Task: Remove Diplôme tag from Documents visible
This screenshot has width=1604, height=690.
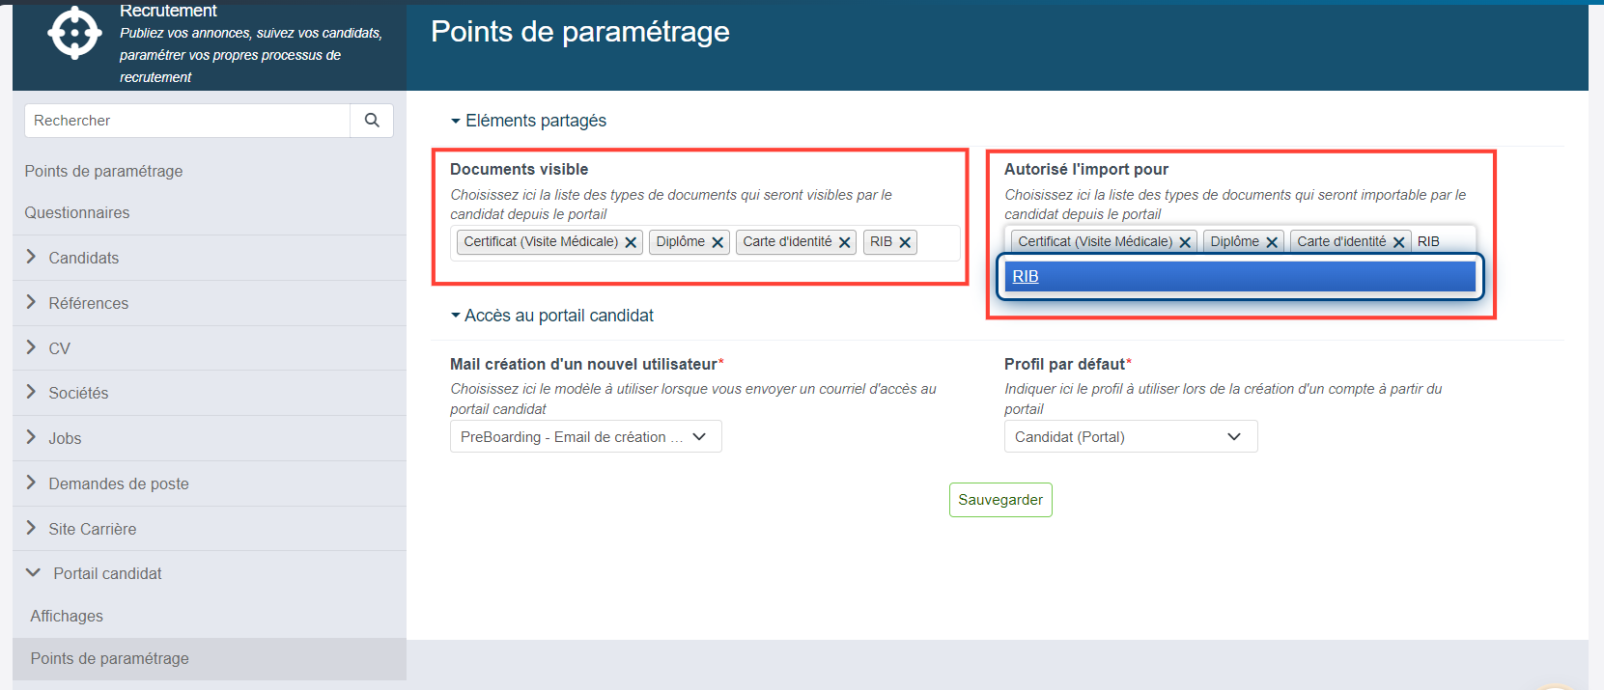Action: point(718,242)
